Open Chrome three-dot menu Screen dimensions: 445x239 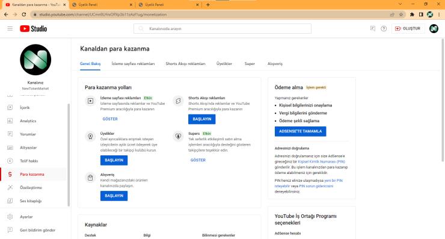pyautogui.click(x=439, y=14)
